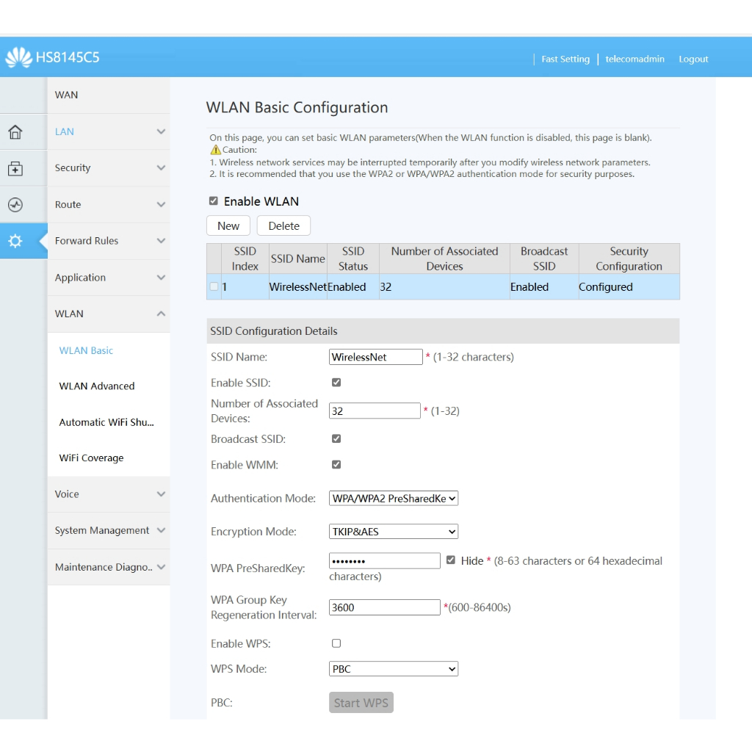This screenshot has height=752, width=752.
Task: Open the home icon in sidebar
Action: (x=15, y=132)
